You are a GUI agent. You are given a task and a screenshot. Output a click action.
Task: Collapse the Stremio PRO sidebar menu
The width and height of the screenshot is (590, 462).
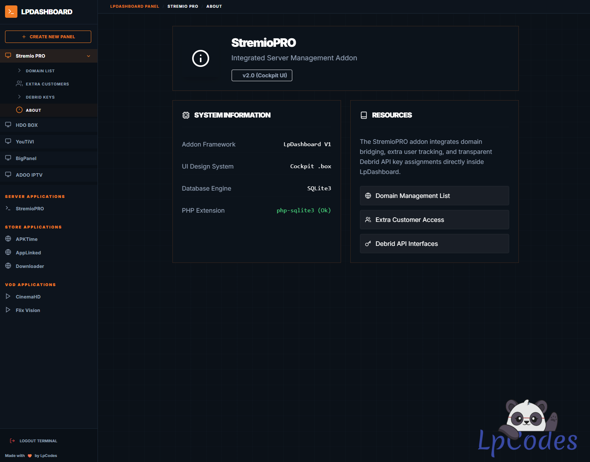click(x=89, y=56)
